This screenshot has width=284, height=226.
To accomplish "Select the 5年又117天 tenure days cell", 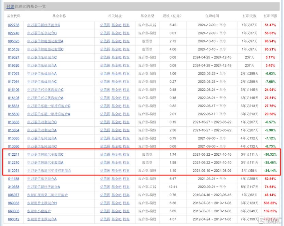I will (x=249, y=187).
